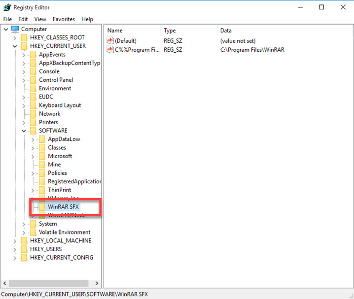Select the AppXBackupContentTyp key
The height and width of the screenshot is (299, 354).
click(x=70, y=63)
